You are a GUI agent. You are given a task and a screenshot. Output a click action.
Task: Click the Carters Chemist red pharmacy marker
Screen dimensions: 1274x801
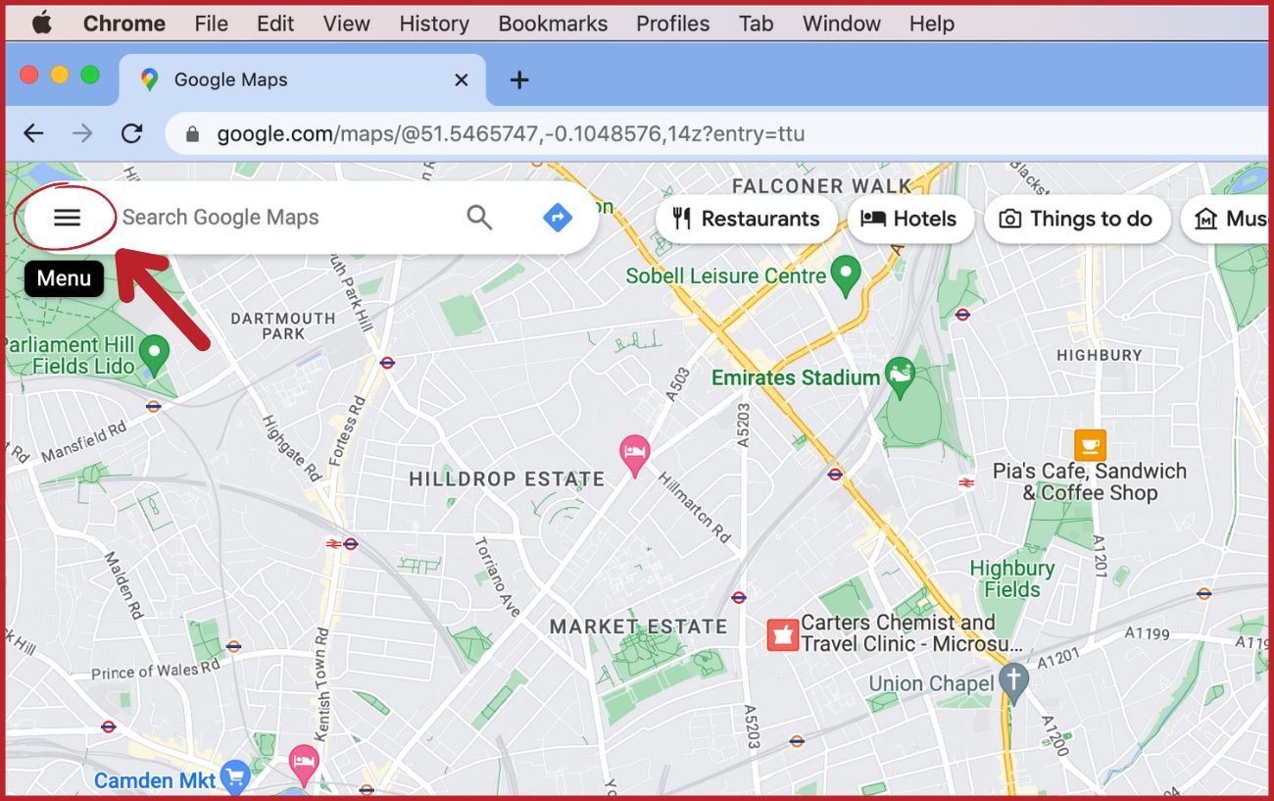click(x=781, y=634)
